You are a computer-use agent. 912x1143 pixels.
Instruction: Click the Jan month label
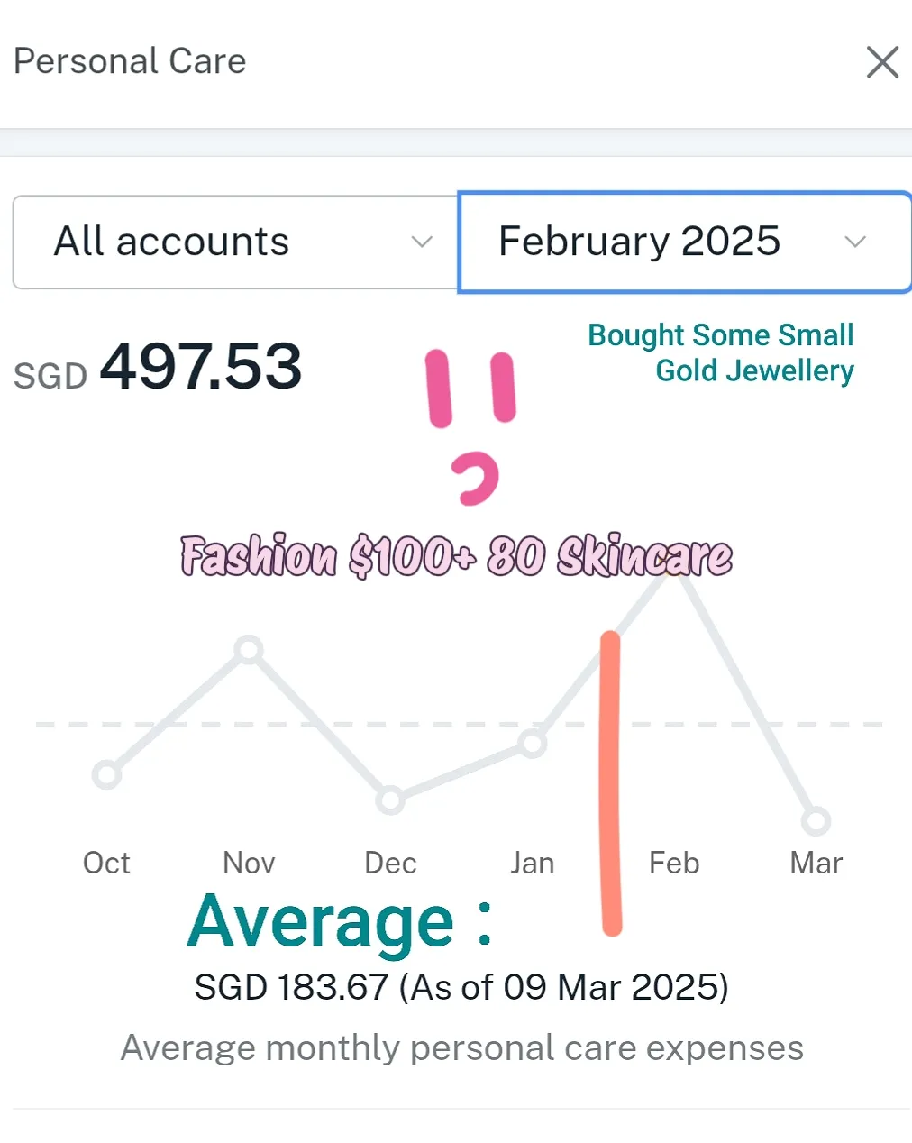point(532,863)
